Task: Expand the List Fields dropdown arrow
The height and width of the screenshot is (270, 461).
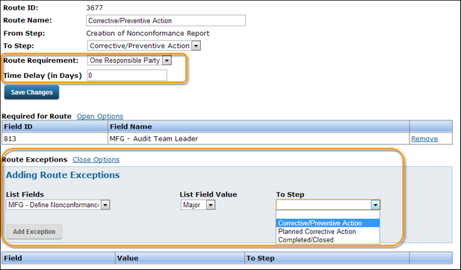Action: point(105,205)
